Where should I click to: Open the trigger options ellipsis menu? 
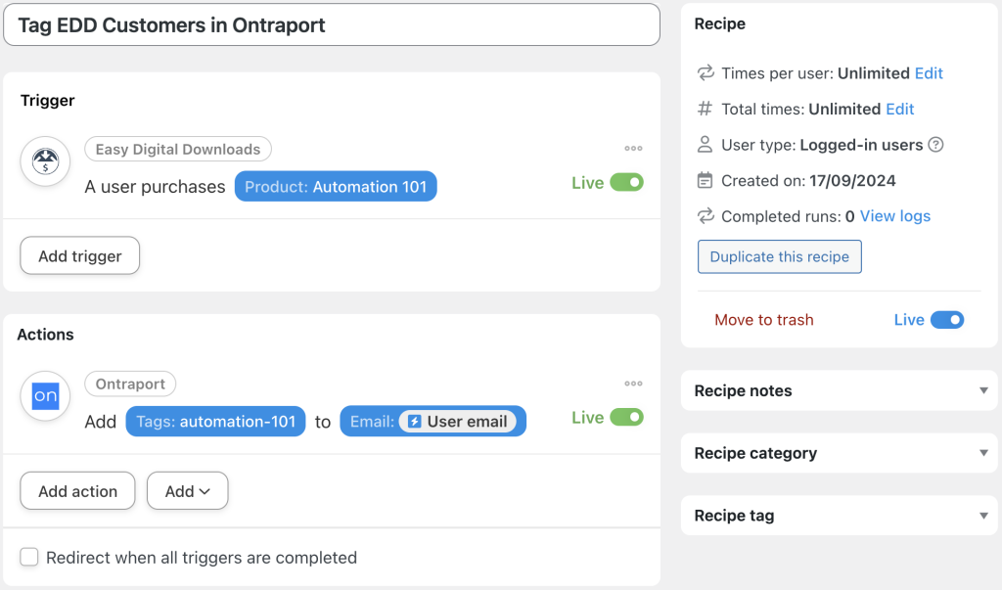pos(633,148)
